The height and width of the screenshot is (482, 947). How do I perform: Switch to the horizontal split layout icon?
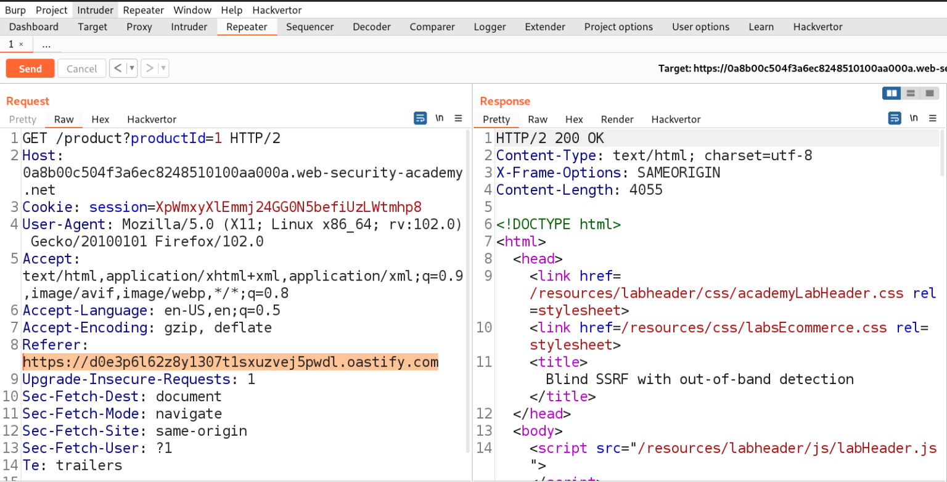click(x=911, y=93)
